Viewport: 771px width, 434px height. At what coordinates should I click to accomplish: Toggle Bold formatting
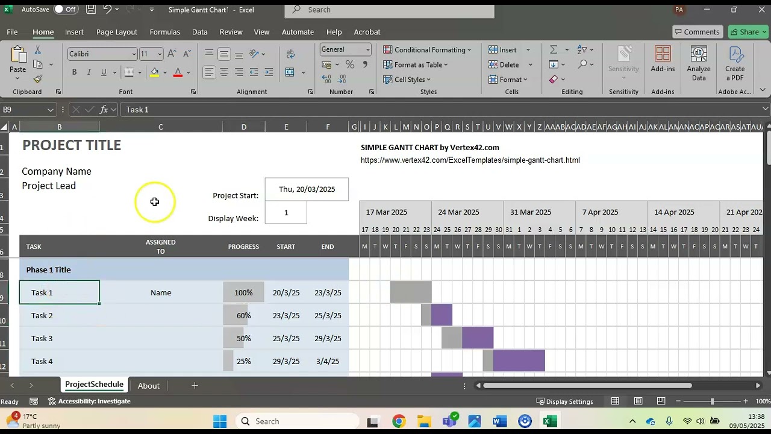coord(74,72)
